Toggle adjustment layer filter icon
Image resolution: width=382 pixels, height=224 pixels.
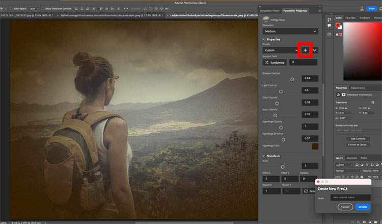[x=362, y=165]
